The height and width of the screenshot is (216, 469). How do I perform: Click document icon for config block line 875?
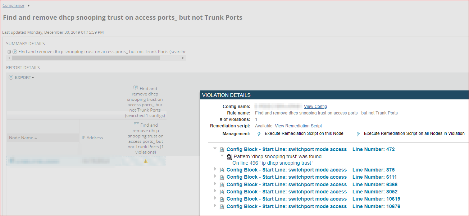pos(222,170)
